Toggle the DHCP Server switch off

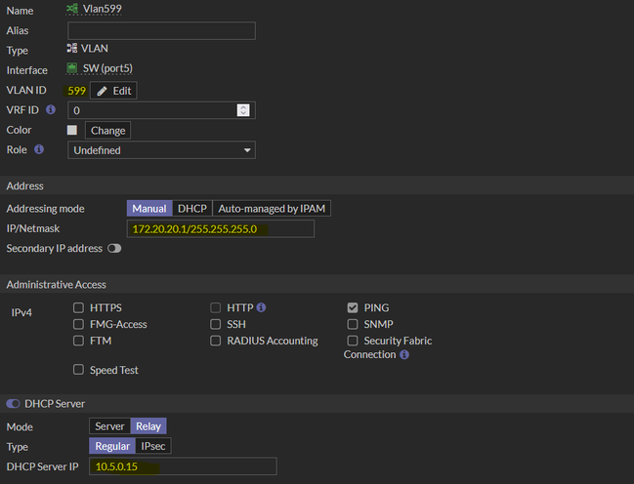coord(14,404)
